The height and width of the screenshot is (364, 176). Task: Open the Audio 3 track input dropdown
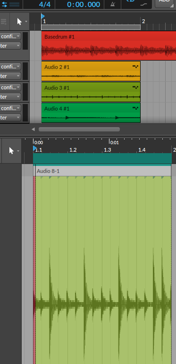(x=10, y=87)
